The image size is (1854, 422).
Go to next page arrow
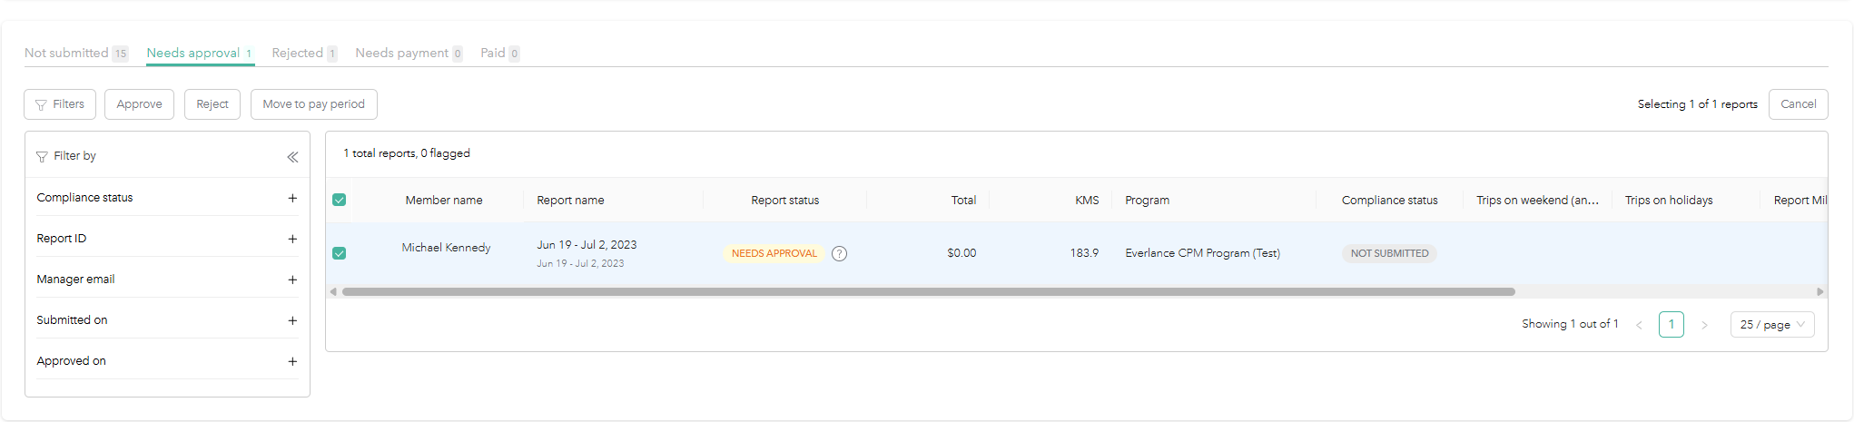[x=1704, y=325]
